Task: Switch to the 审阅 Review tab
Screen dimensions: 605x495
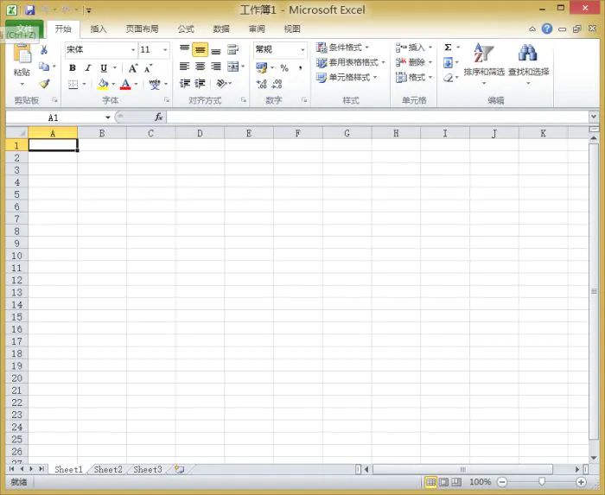Action: [x=257, y=29]
